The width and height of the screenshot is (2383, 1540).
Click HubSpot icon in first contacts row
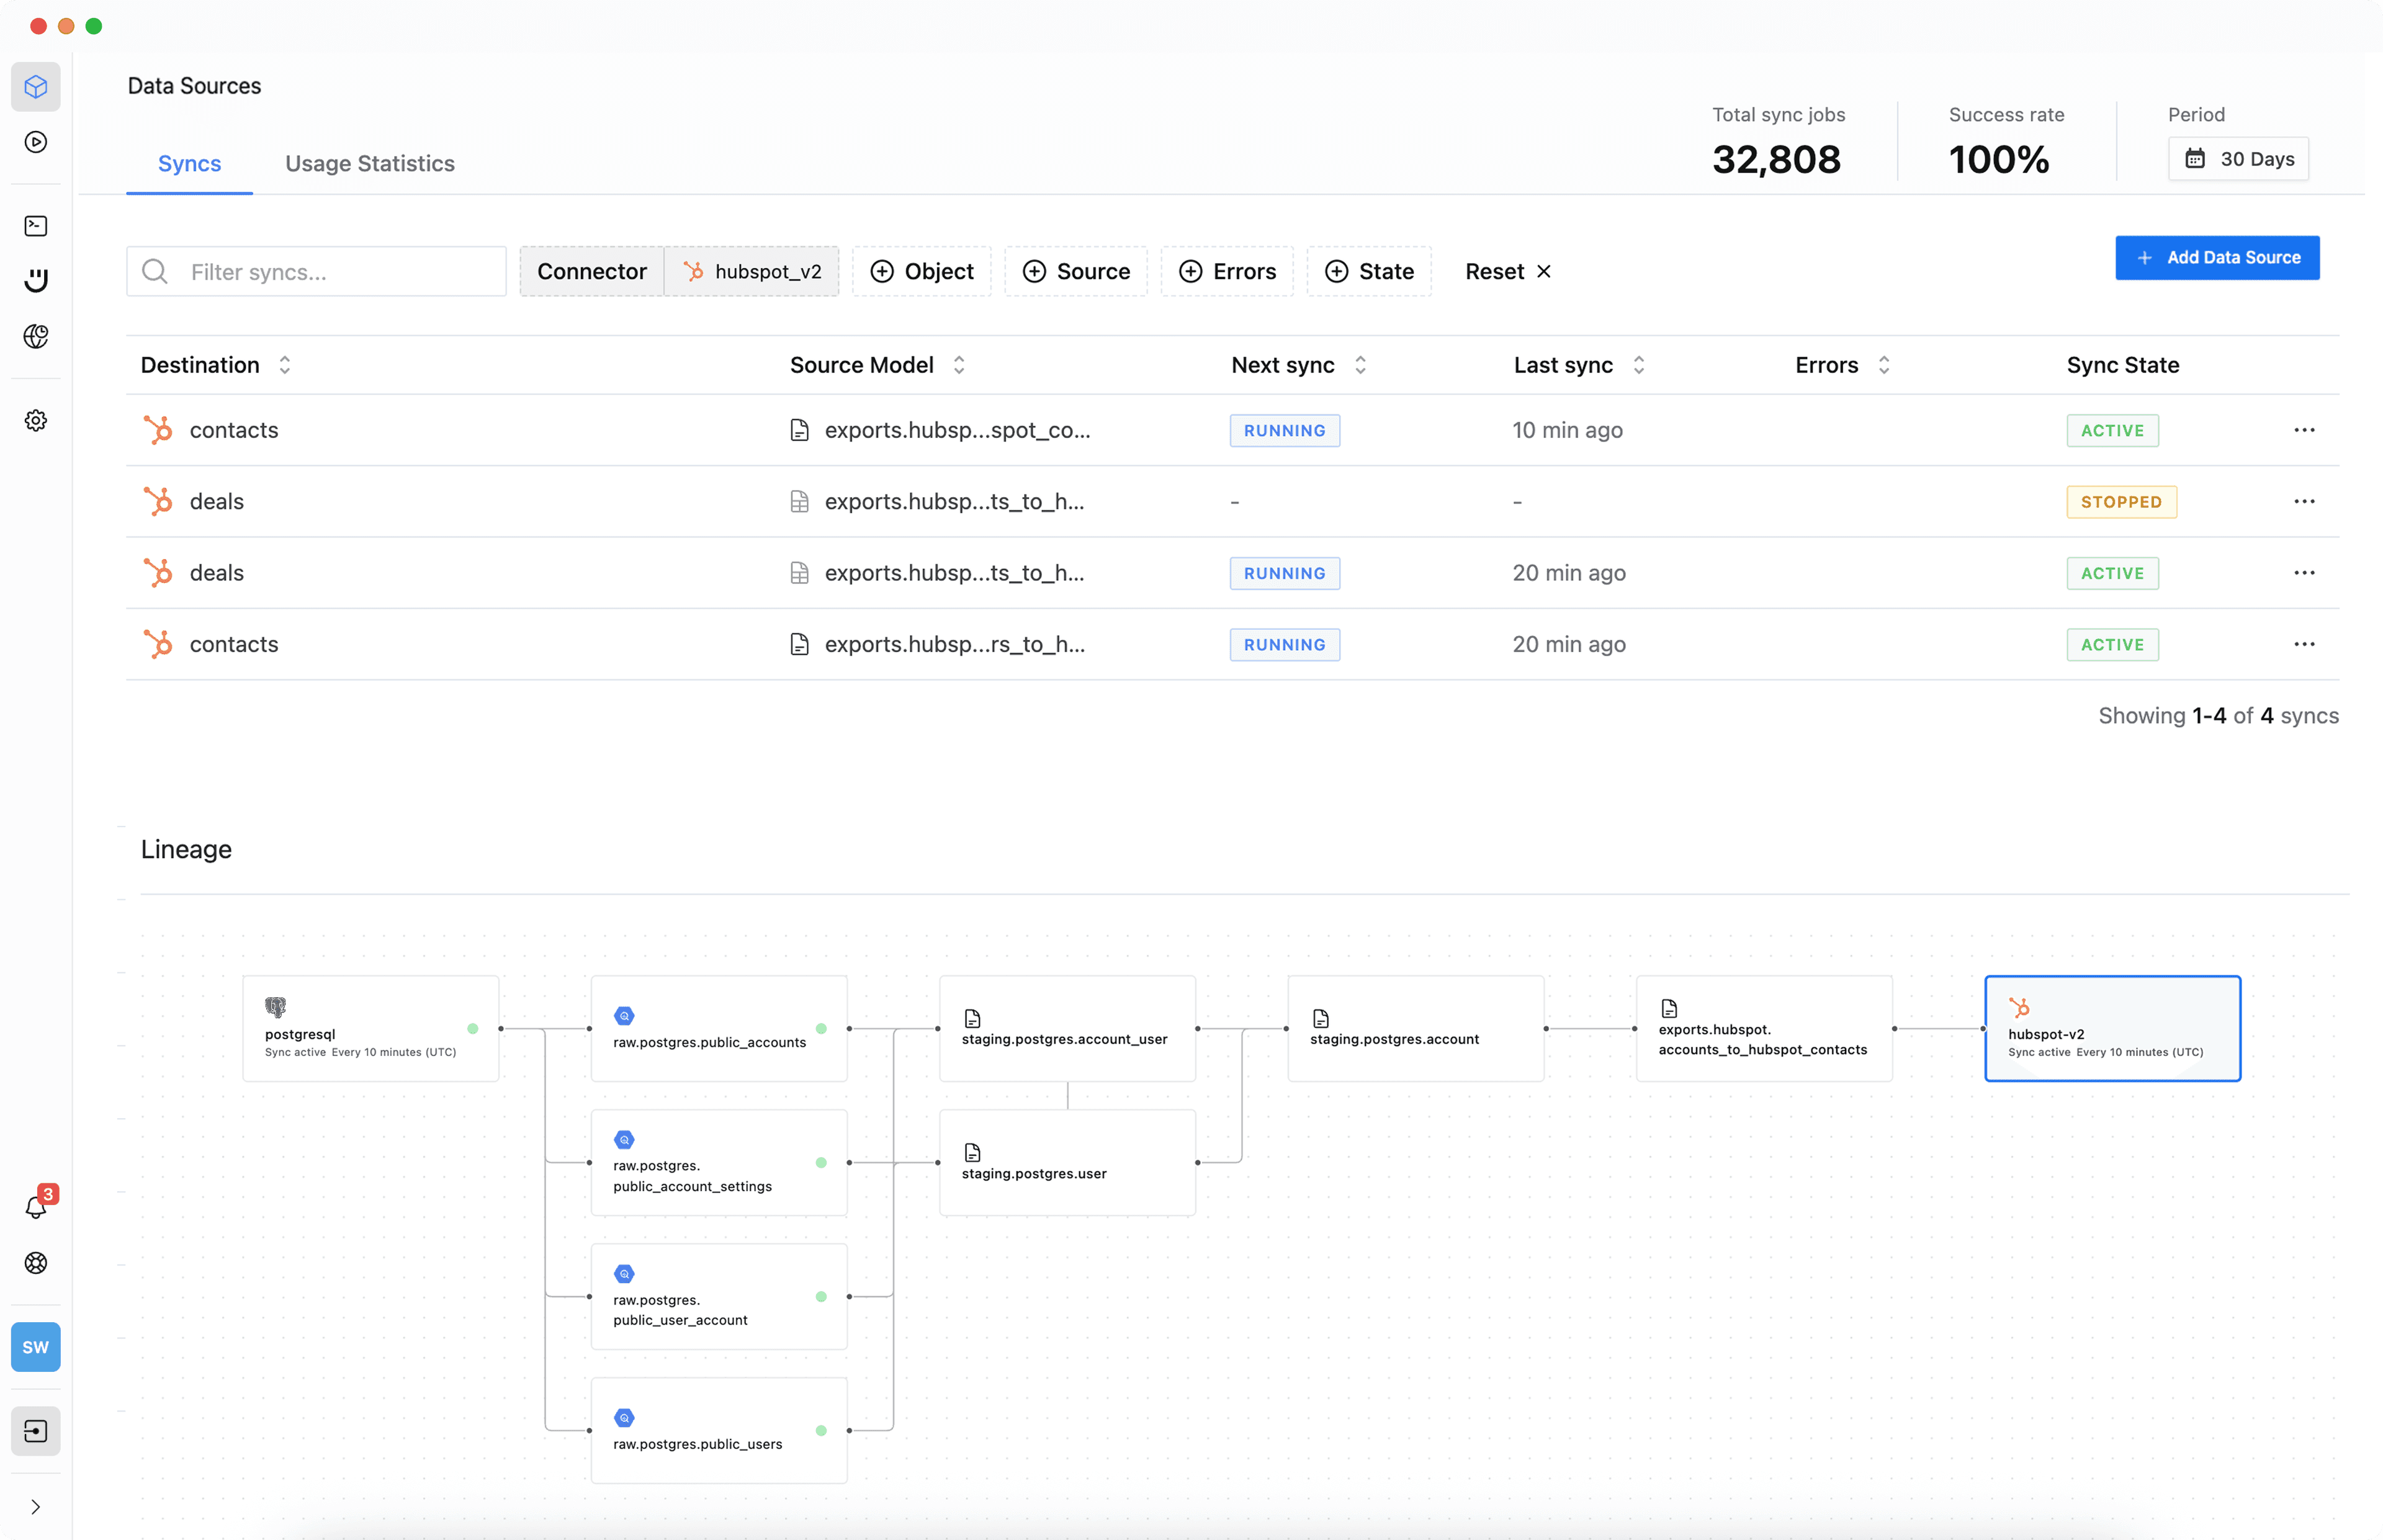pos(158,430)
